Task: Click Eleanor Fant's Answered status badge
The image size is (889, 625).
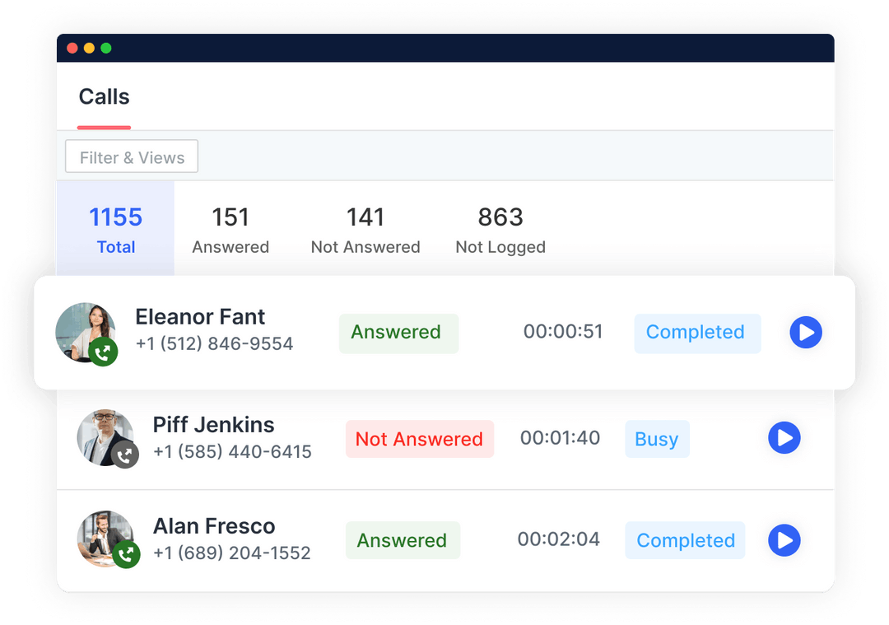Action: (398, 333)
